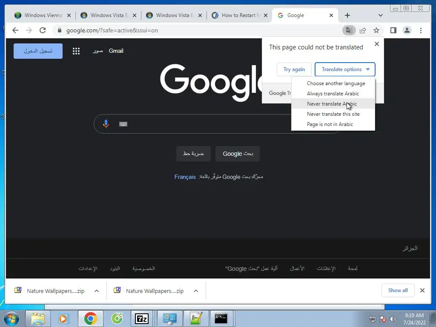436x327 pixels.
Task: Select Never translate this site
Action: (333, 114)
